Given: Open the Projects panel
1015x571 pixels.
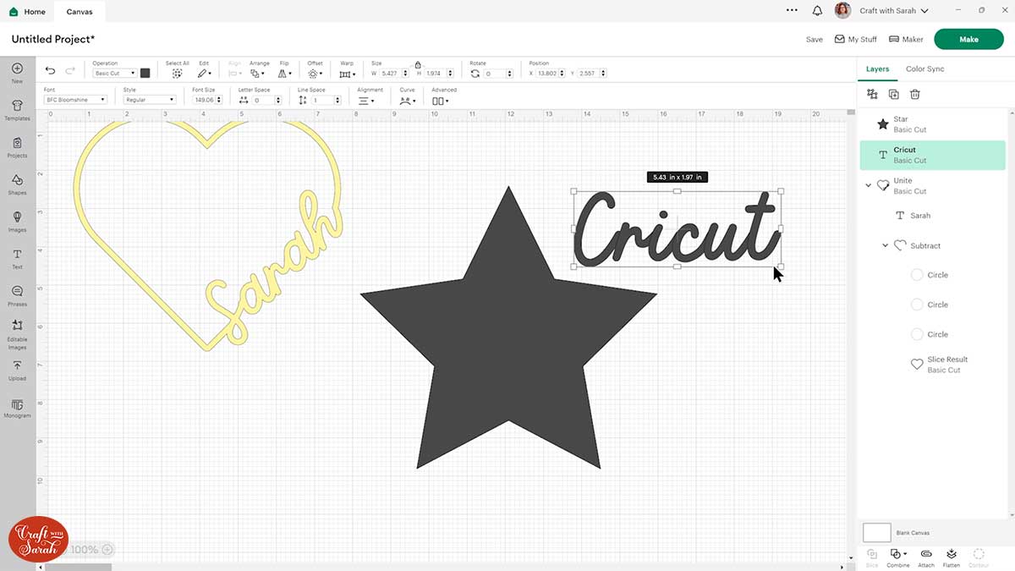Looking at the screenshot, I should point(17,147).
